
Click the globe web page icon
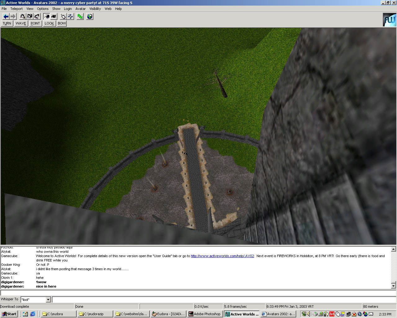coord(90,16)
